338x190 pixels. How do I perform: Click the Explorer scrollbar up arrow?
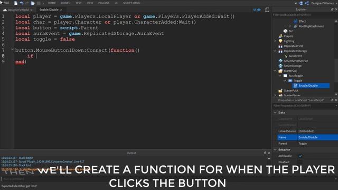(x=336, y=21)
